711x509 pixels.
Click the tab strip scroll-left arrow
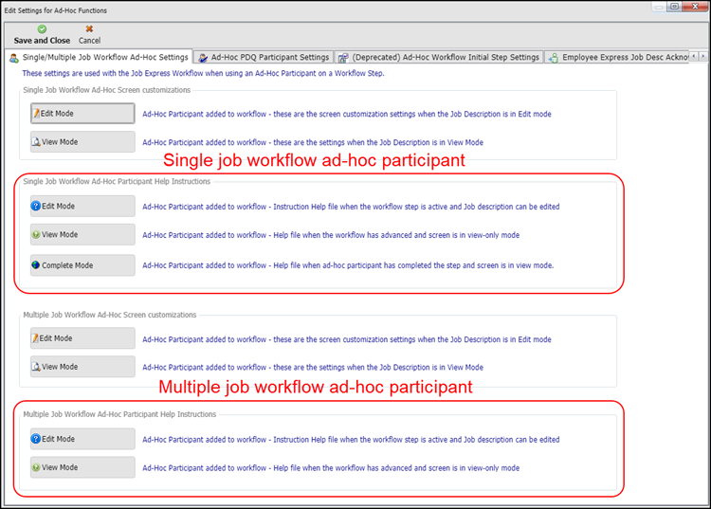[694, 56]
